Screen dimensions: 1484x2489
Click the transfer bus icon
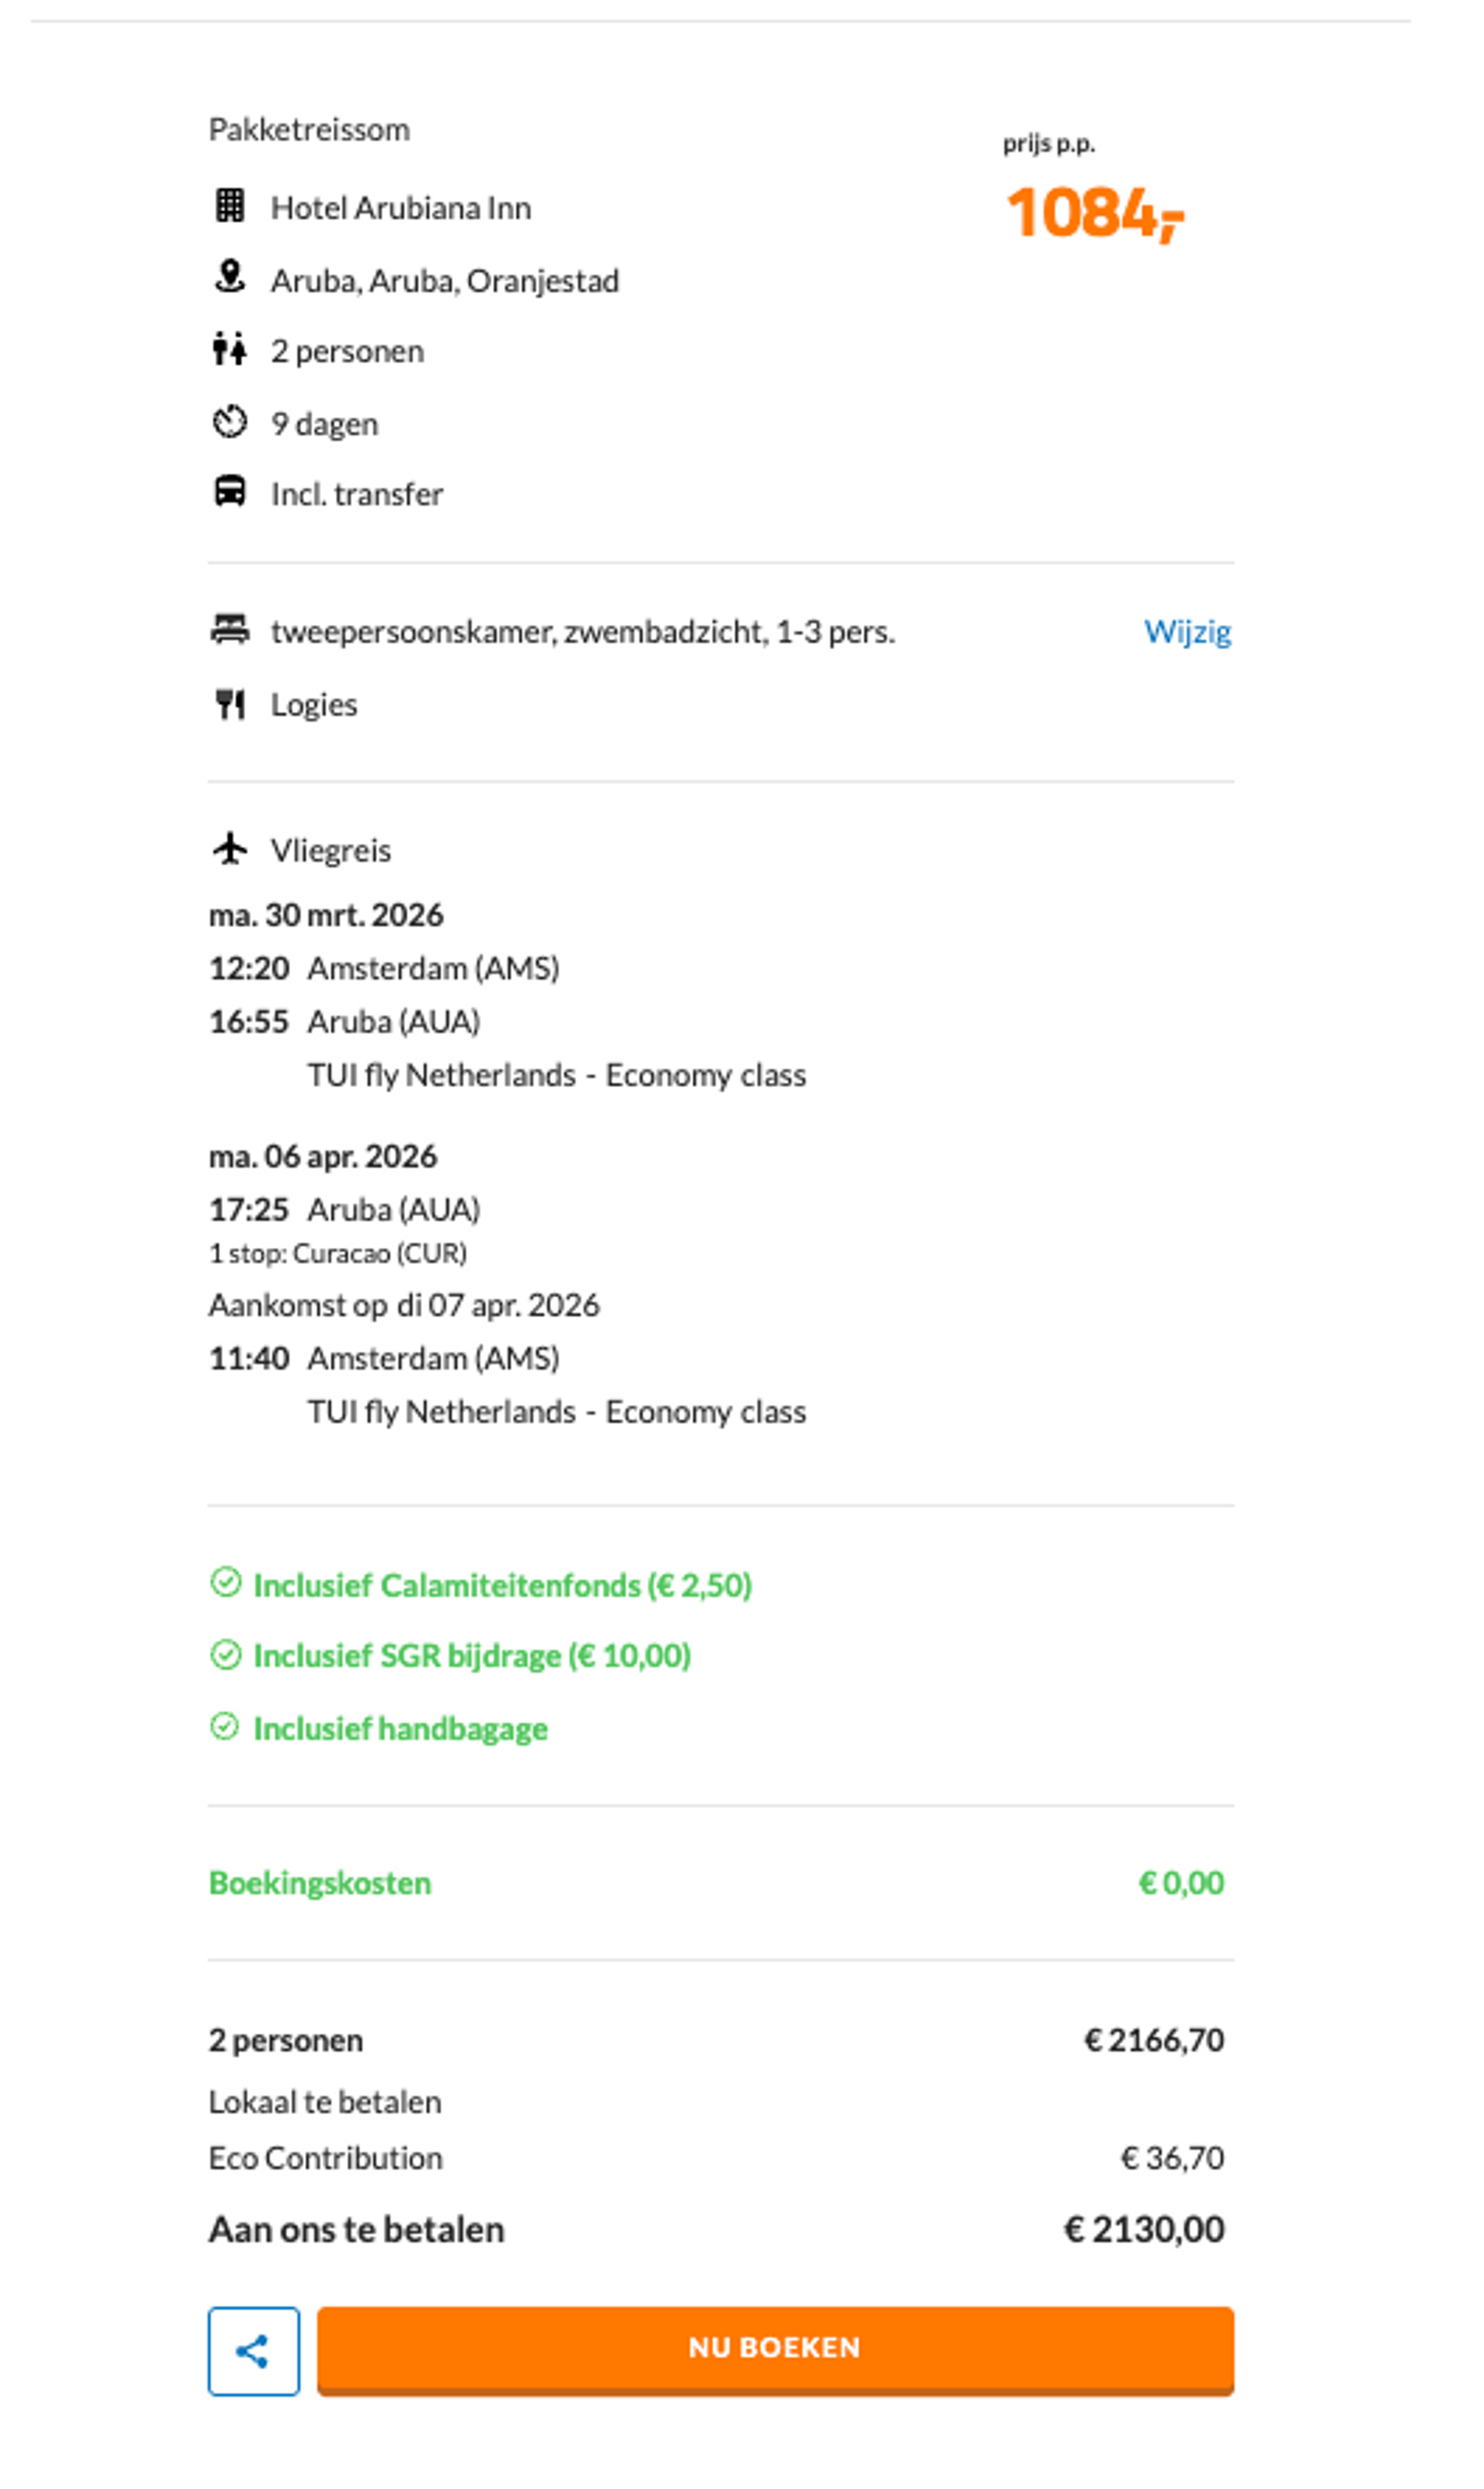click(230, 492)
